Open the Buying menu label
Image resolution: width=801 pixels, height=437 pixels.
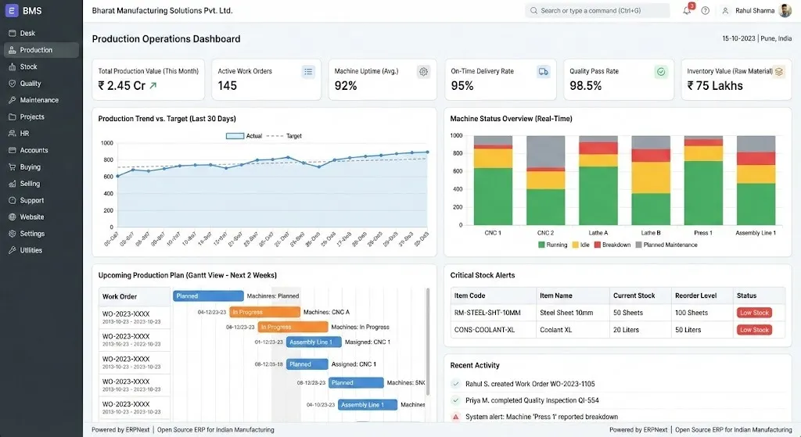pyautogui.click(x=31, y=167)
